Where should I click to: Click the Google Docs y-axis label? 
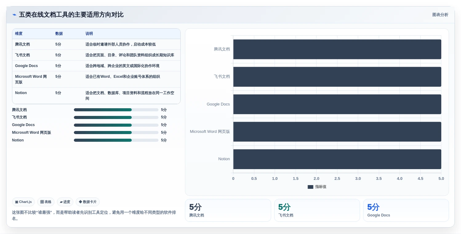pos(218,104)
